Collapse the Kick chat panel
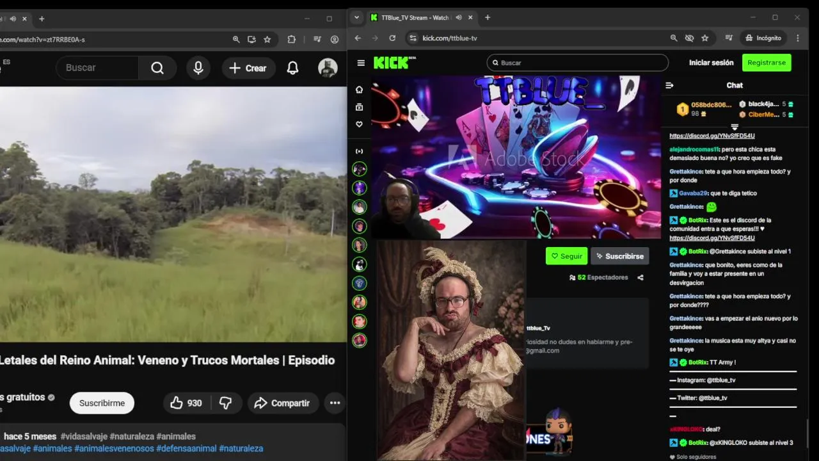 670,85
